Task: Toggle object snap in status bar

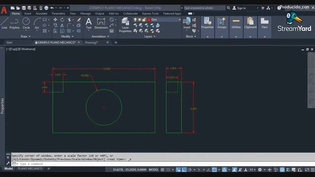Action: (215, 170)
